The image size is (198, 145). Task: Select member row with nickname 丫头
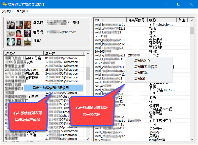[x=142, y=94]
